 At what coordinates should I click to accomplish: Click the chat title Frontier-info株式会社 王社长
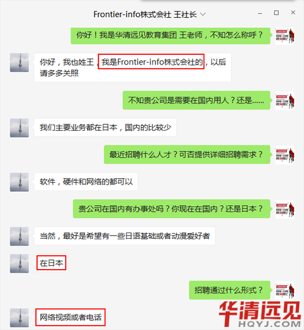click(x=145, y=15)
